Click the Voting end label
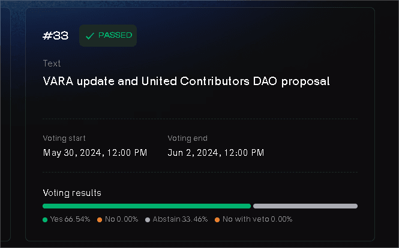Image resolution: width=399 pixels, height=248 pixels. click(188, 138)
